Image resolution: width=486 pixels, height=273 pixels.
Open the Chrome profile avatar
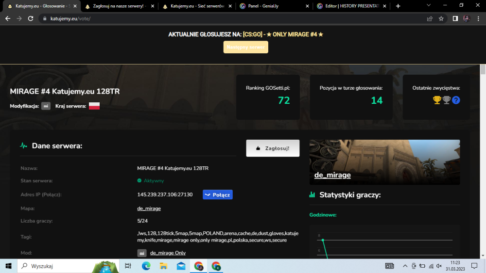467,18
